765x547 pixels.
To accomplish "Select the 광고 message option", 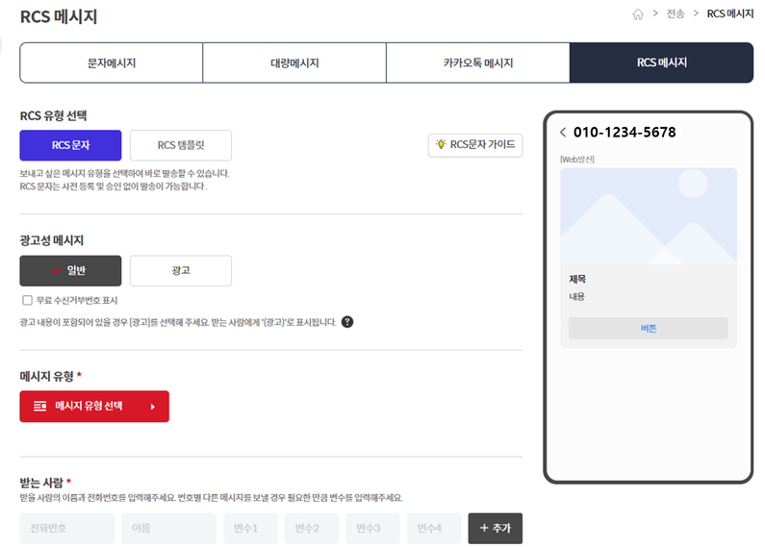I will point(181,270).
